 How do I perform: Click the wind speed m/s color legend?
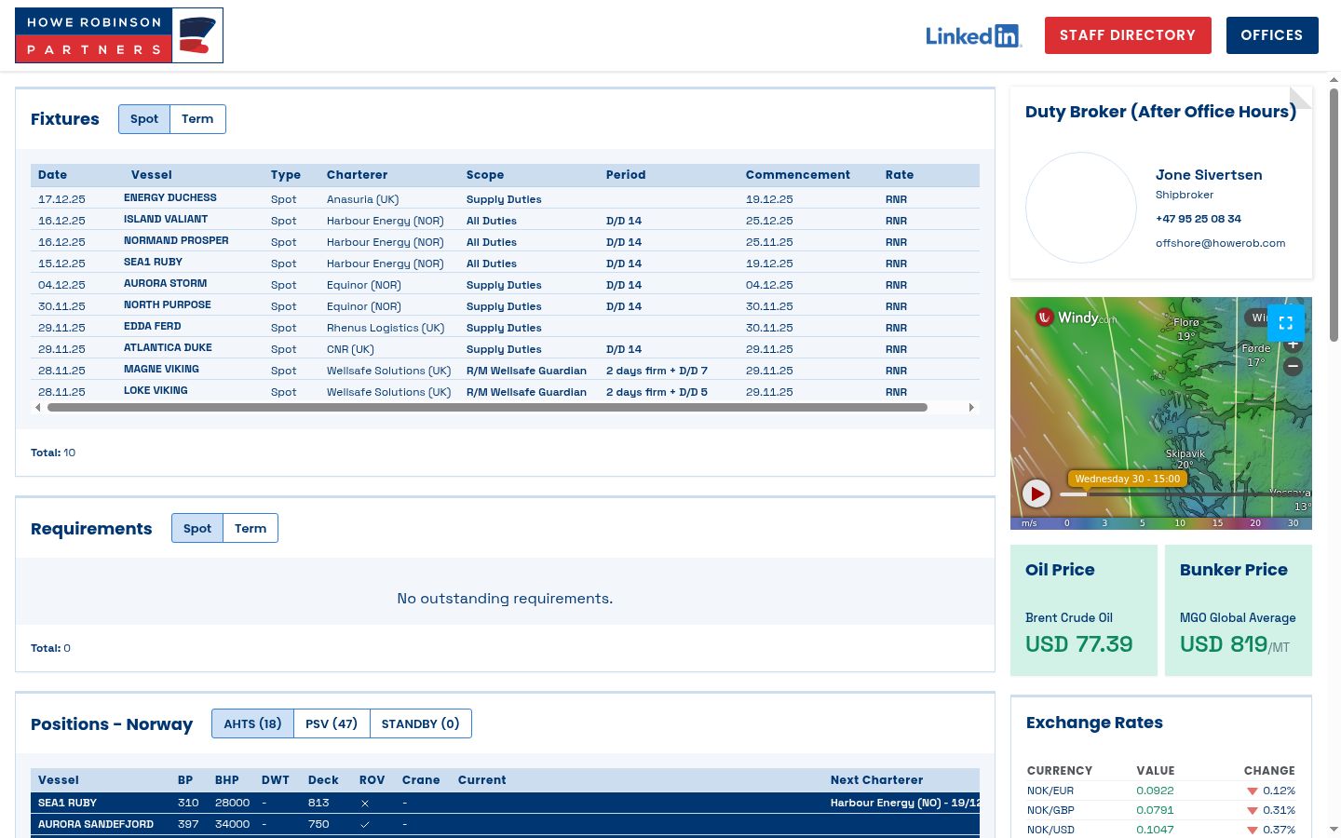coord(1161,523)
